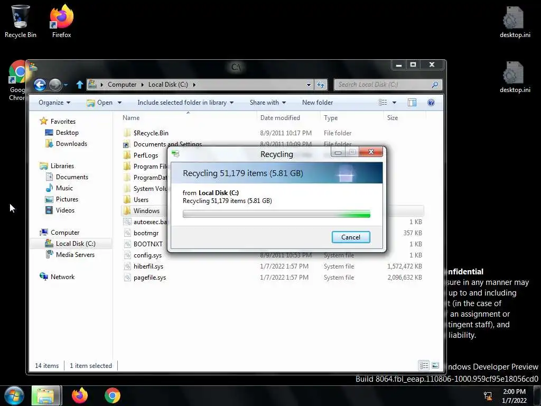This screenshot has width=541, height=406.
Task: Launch Firefox from the desktop shortcut
Action: point(61,21)
